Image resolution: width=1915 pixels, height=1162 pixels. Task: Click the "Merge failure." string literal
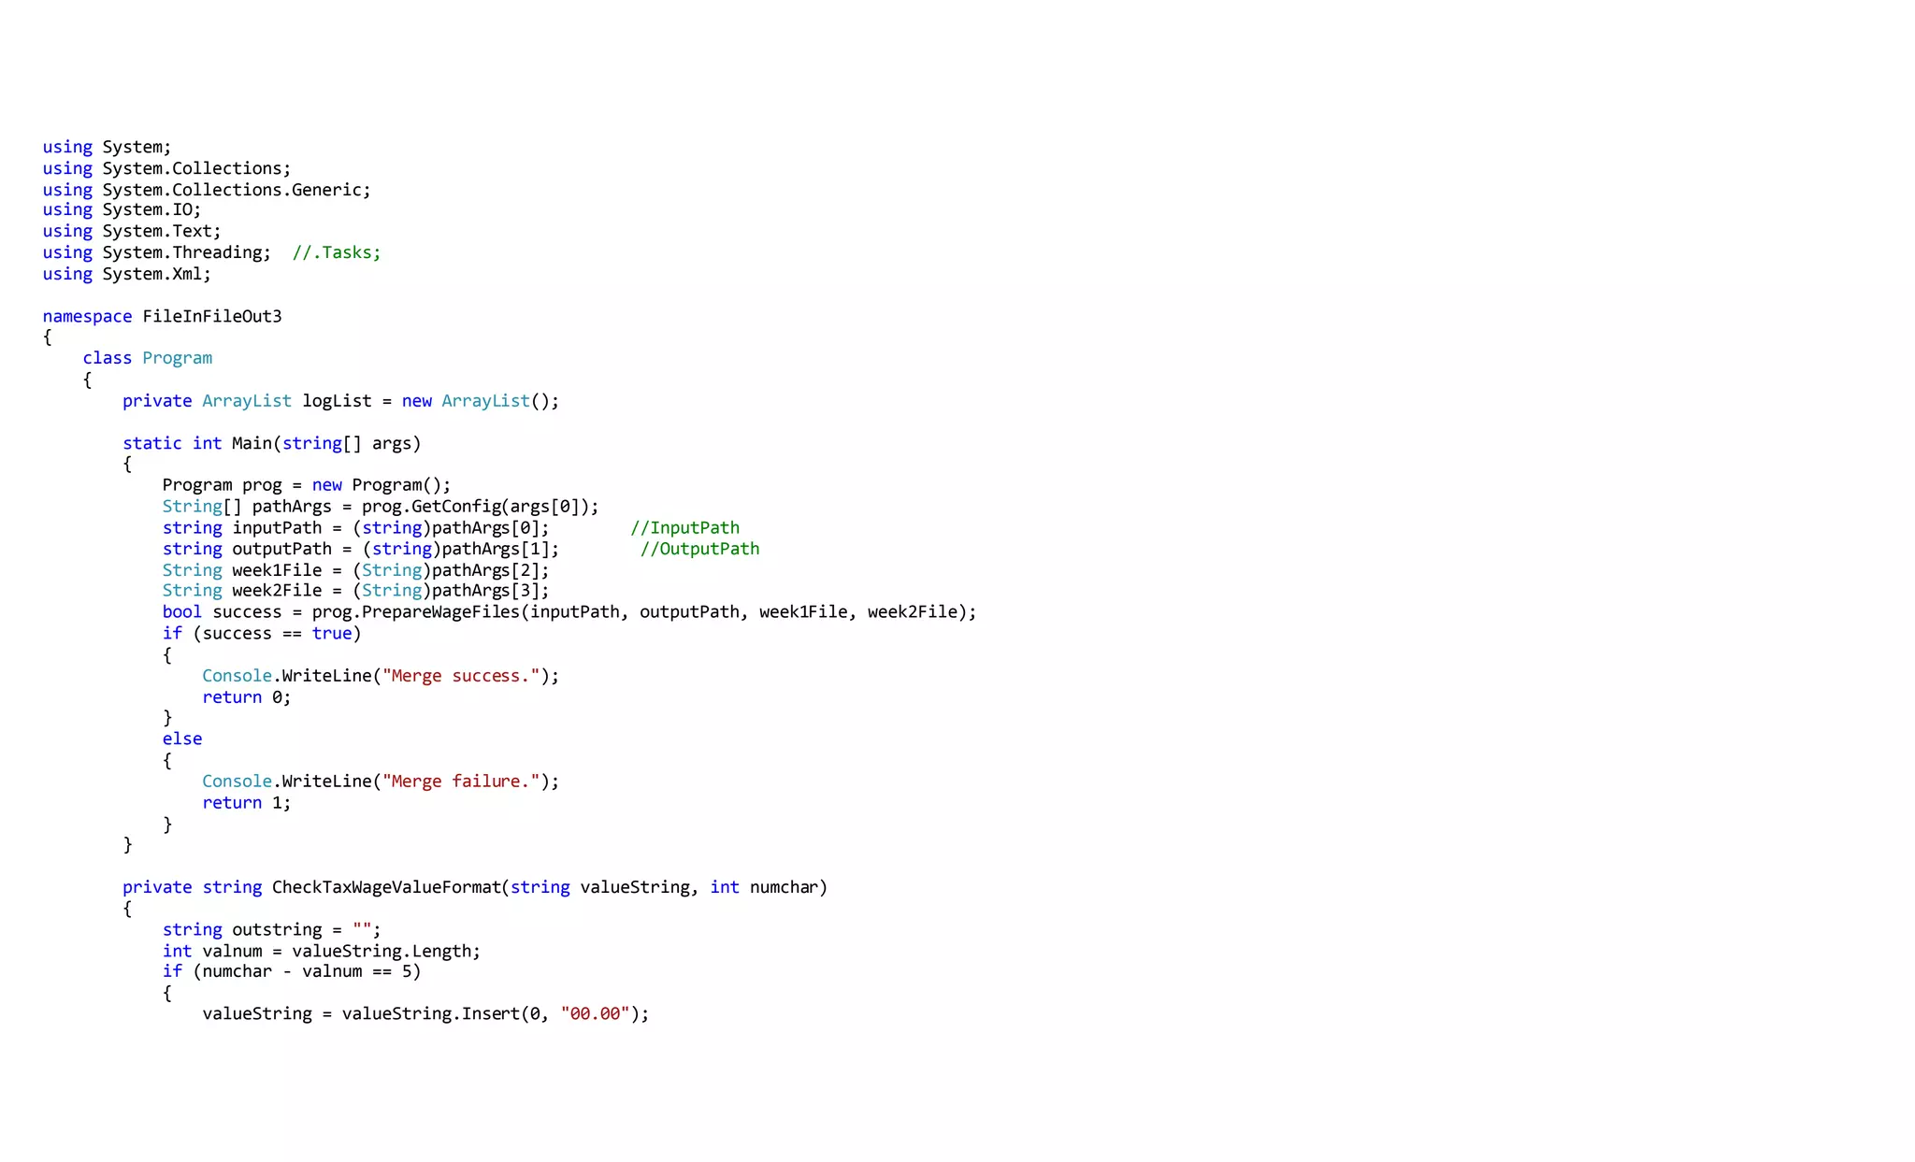(461, 782)
